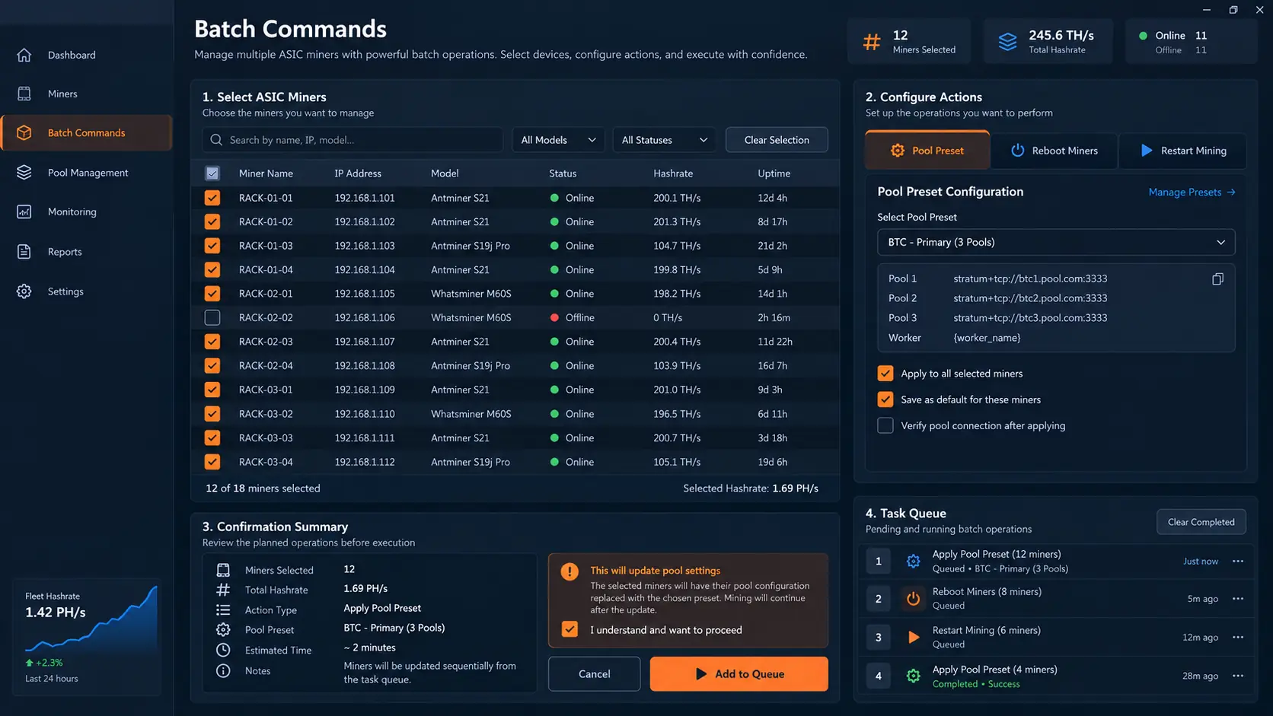
Task: Open more options for Apply Pool Preset (4 miners)
Action: click(1238, 676)
